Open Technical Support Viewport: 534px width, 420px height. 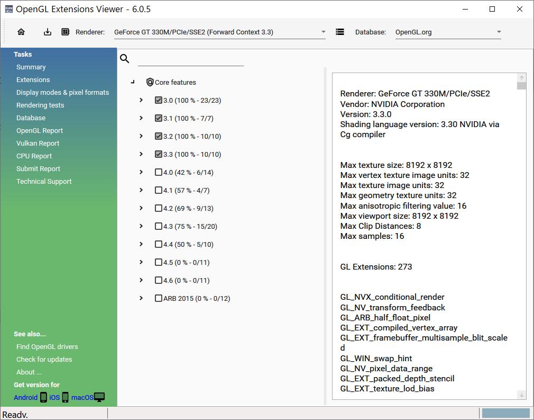[44, 182]
